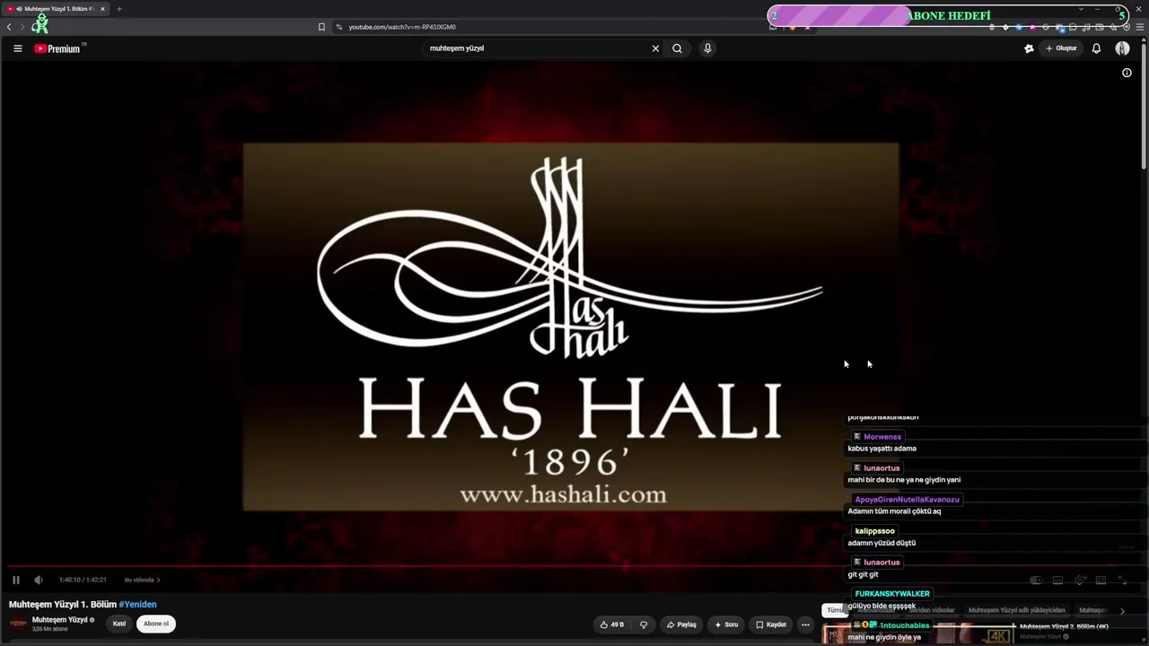Select 'Seriden videolar' filter chip
Screen dimensions: 1149x646
tap(931, 610)
